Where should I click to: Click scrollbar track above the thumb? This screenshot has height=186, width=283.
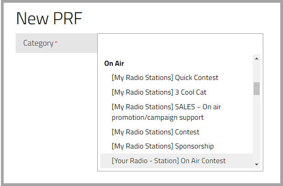click(x=256, y=72)
